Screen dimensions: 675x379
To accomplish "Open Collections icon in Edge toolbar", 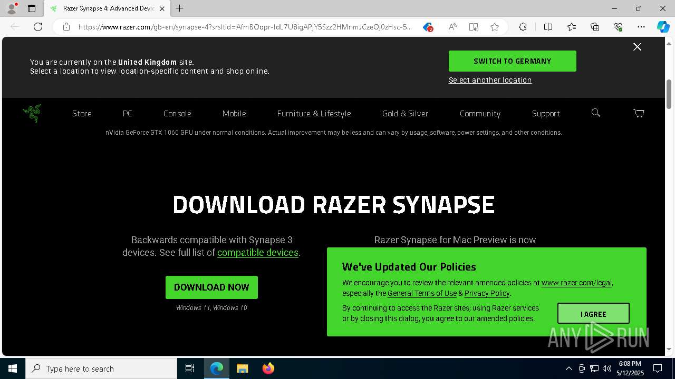I will 595,27.
